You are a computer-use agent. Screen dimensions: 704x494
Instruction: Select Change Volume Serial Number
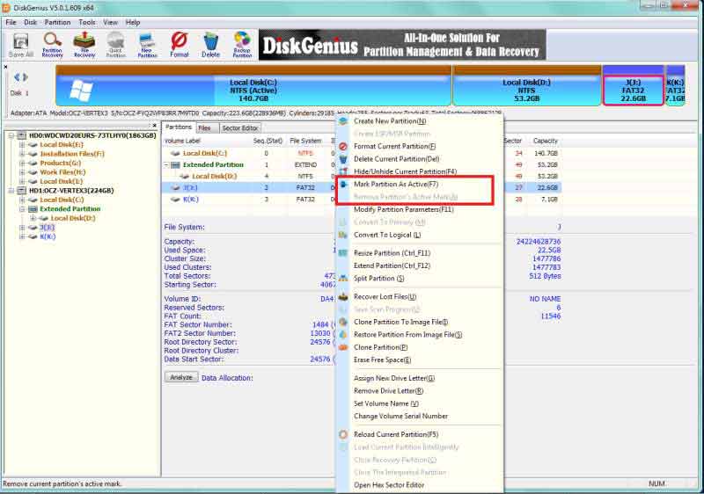pyautogui.click(x=400, y=416)
